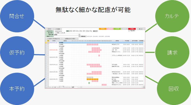Click the date 2020/02/06 (木) cell
191x105 pixels.
click(54, 79)
